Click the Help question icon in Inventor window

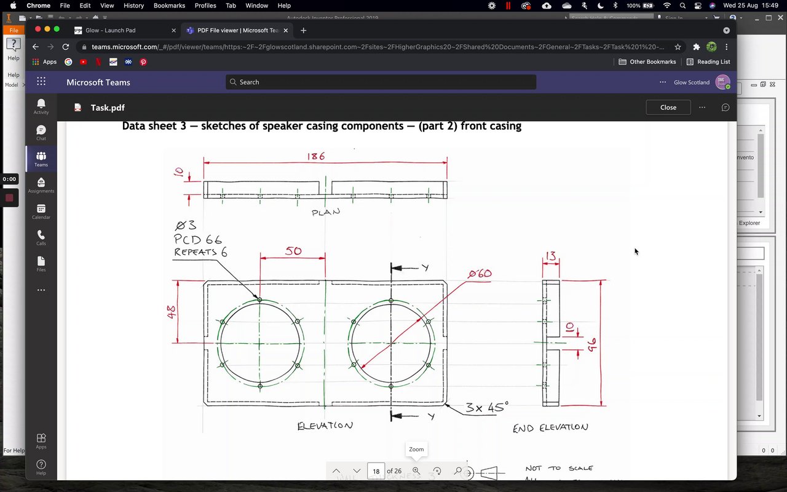point(14,45)
